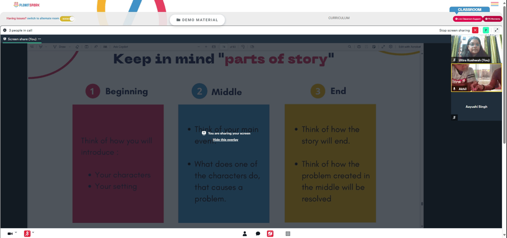Click the 'End' heading on slide

[x=338, y=91]
